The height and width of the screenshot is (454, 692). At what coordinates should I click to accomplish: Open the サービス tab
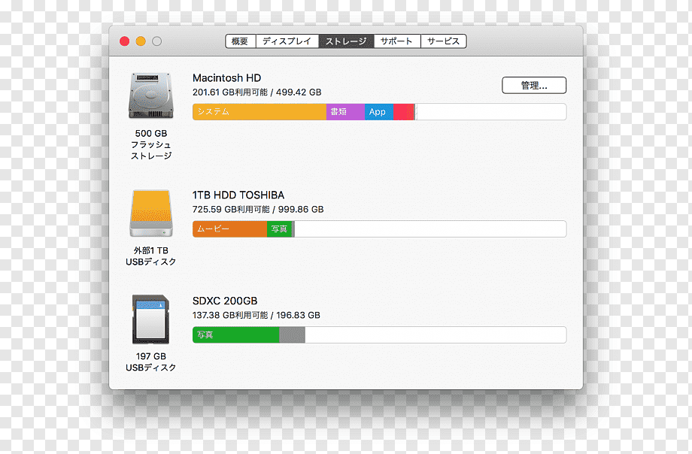(444, 41)
